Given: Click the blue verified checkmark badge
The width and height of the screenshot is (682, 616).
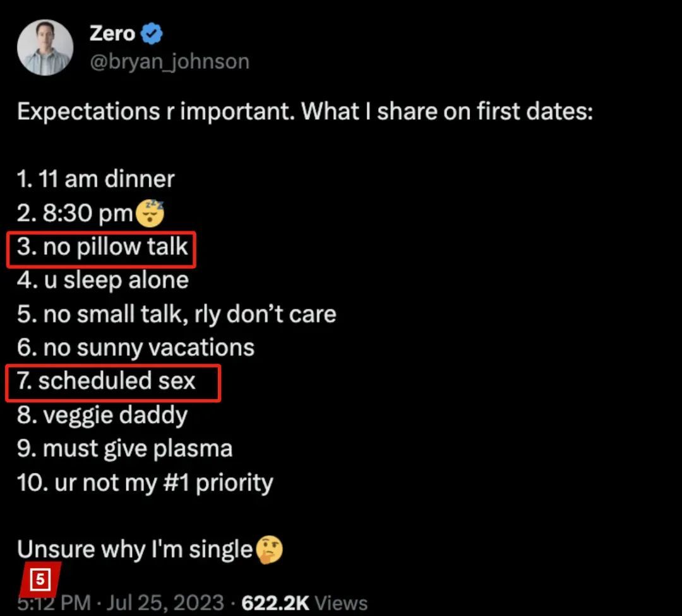Looking at the screenshot, I should (x=152, y=34).
